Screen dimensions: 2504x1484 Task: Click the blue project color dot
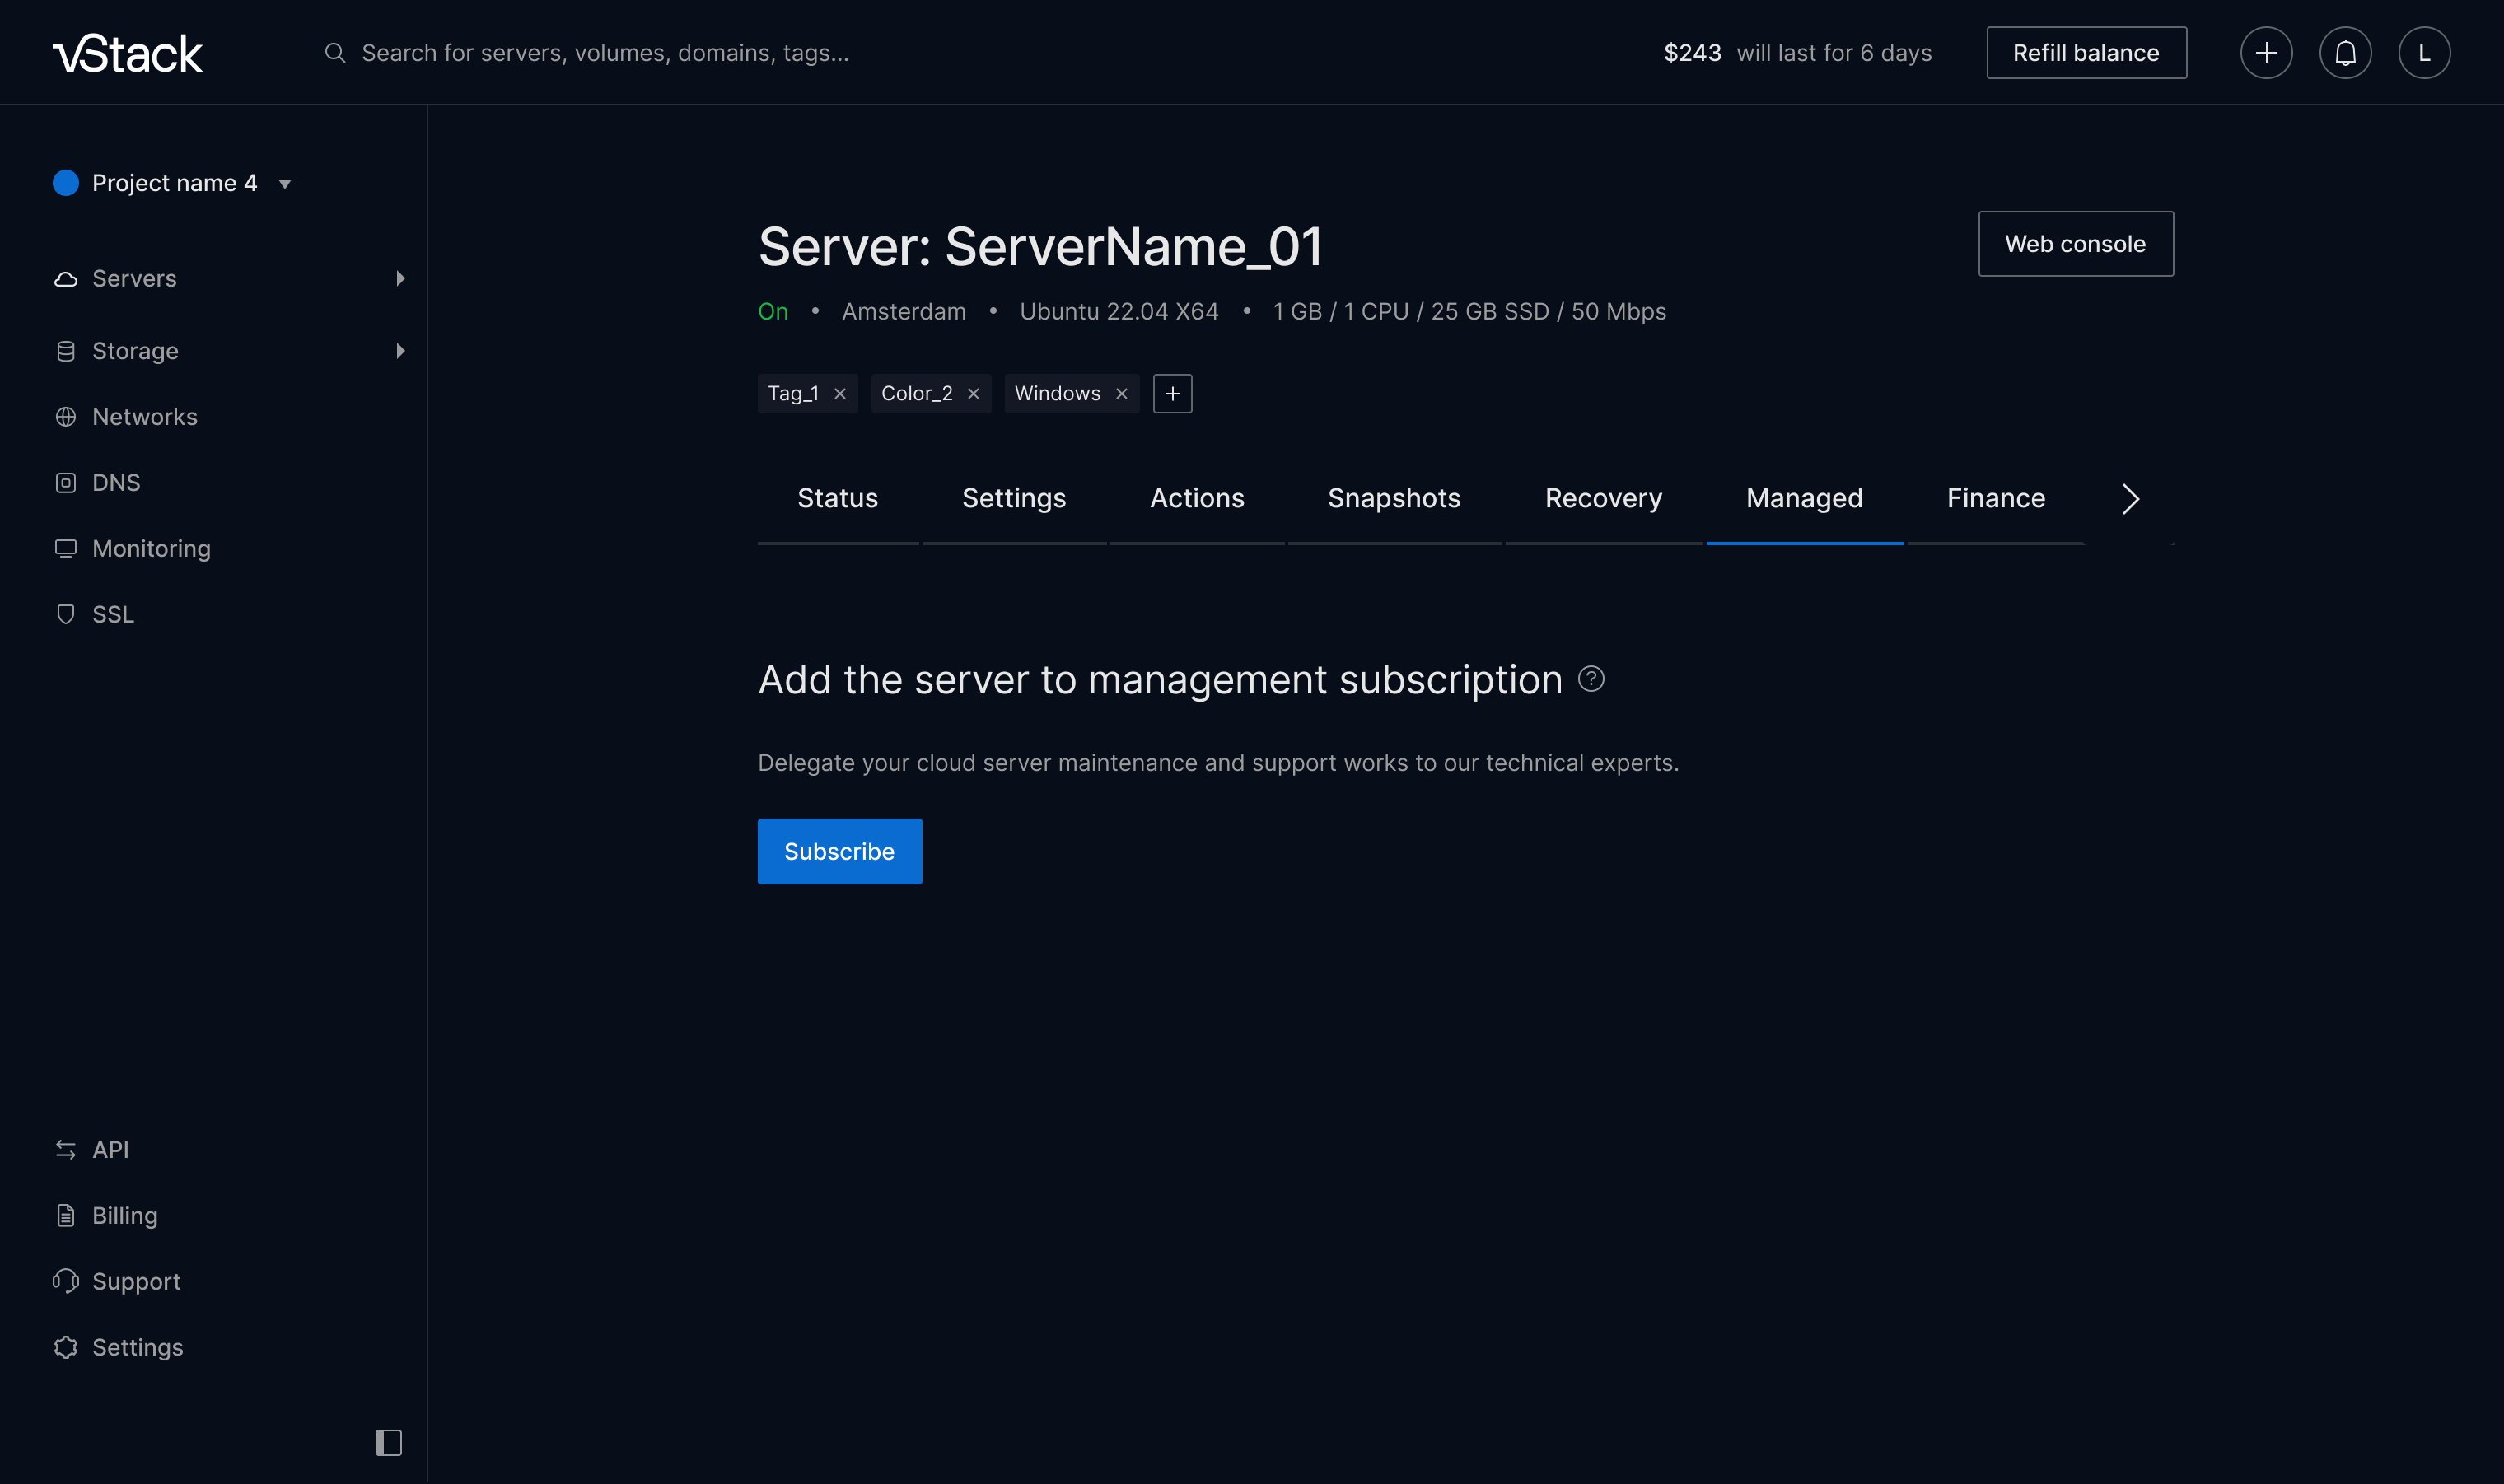pos(66,183)
